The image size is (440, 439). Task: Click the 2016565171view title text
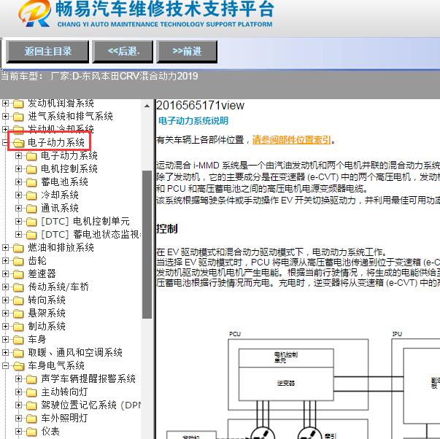200,106
